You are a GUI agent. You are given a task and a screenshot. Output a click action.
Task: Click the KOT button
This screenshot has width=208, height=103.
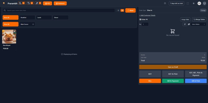click(x=150, y=74)
